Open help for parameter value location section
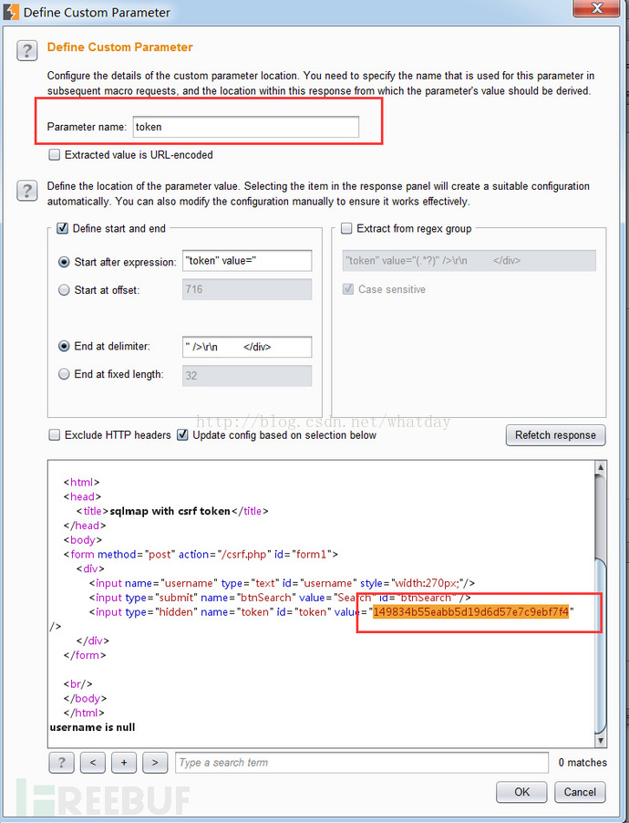Viewport: 629px width, 823px height. tap(26, 191)
